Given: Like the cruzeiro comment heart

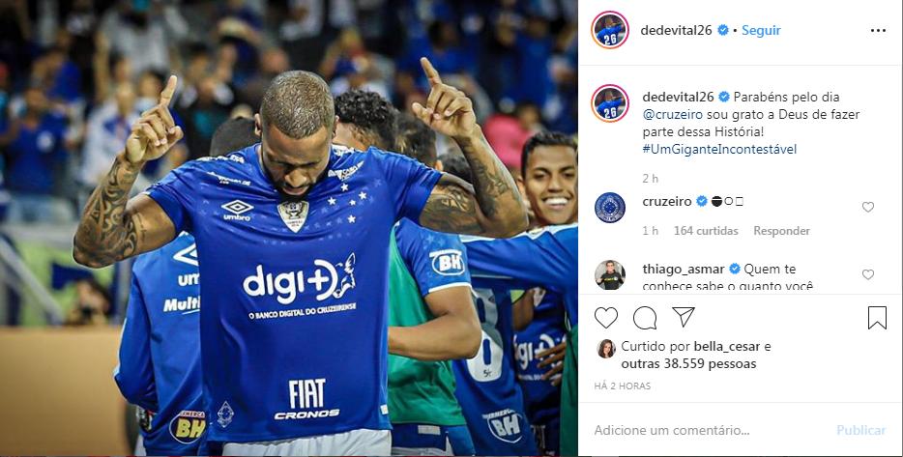Looking at the screenshot, I should 868,207.
